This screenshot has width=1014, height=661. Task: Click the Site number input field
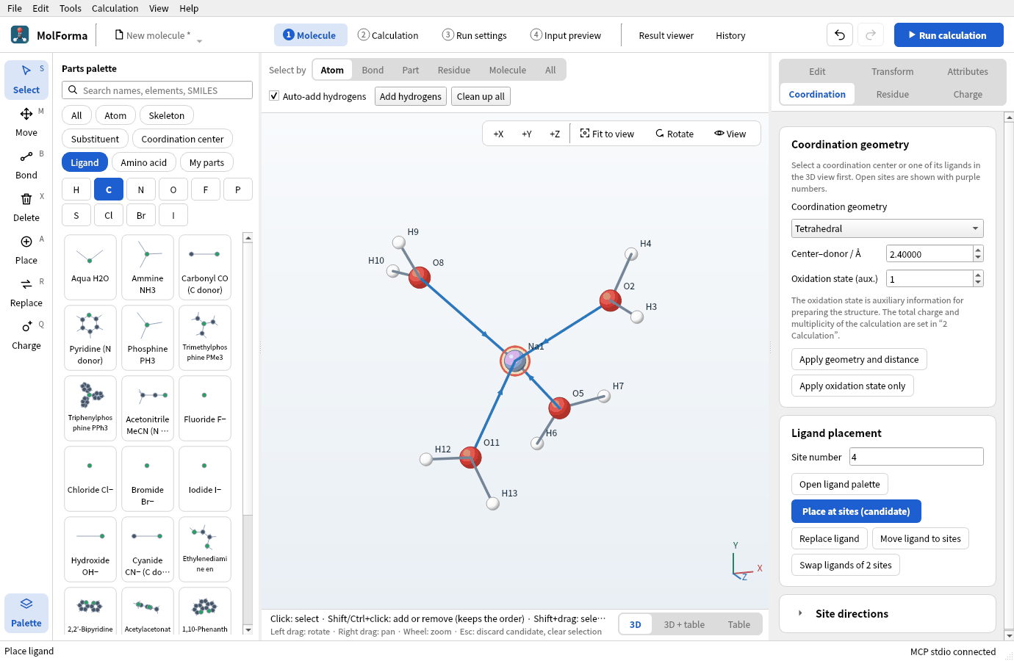[x=916, y=457]
